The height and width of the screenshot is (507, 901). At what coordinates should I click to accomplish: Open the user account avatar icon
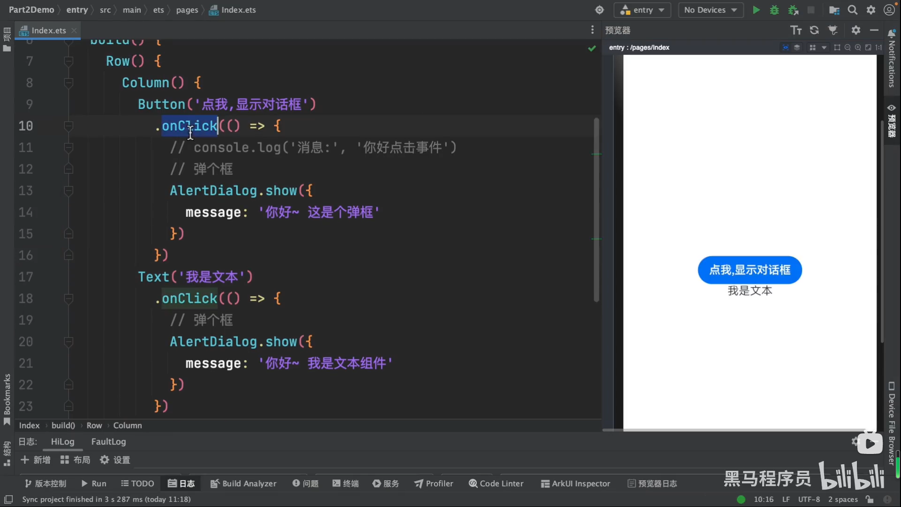pyautogui.click(x=889, y=10)
